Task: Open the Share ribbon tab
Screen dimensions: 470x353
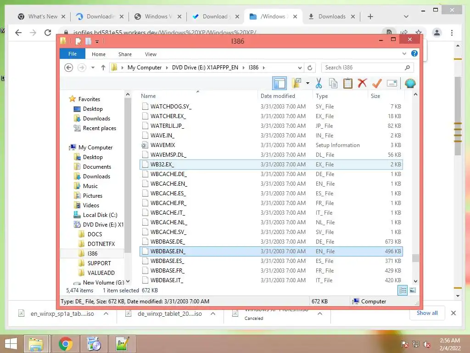Action: (x=125, y=54)
